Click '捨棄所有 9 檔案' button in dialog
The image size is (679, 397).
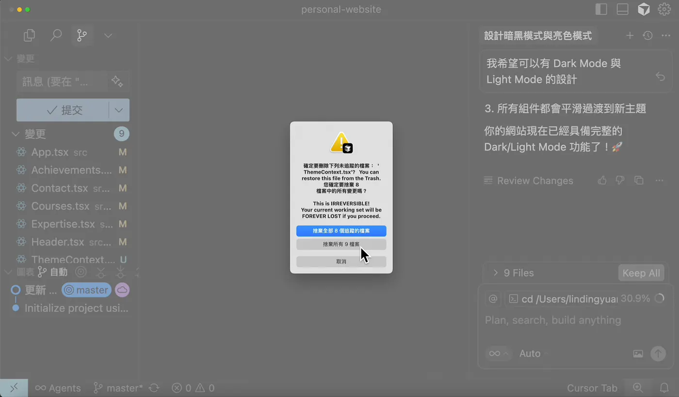click(x=341, y=244)
